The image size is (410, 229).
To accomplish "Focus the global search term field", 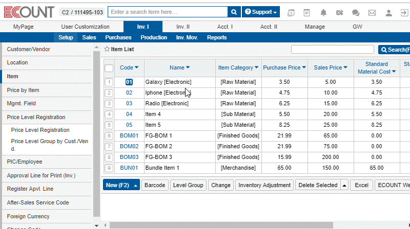I will (x=168, y=12).
